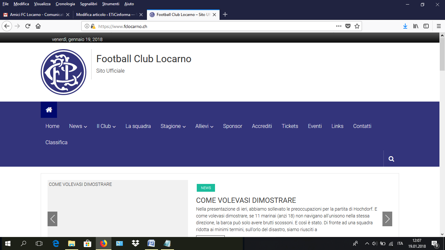Click the page vertical scrollbar thumb
445x250 pixels.
[x=442, y=54]
